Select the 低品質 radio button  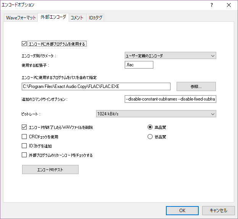coord(150,136)
